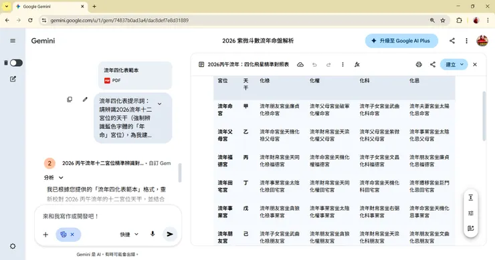495x260 pixels.
Task: Open the Chrome three-dot menu
Action: point(488,20)
